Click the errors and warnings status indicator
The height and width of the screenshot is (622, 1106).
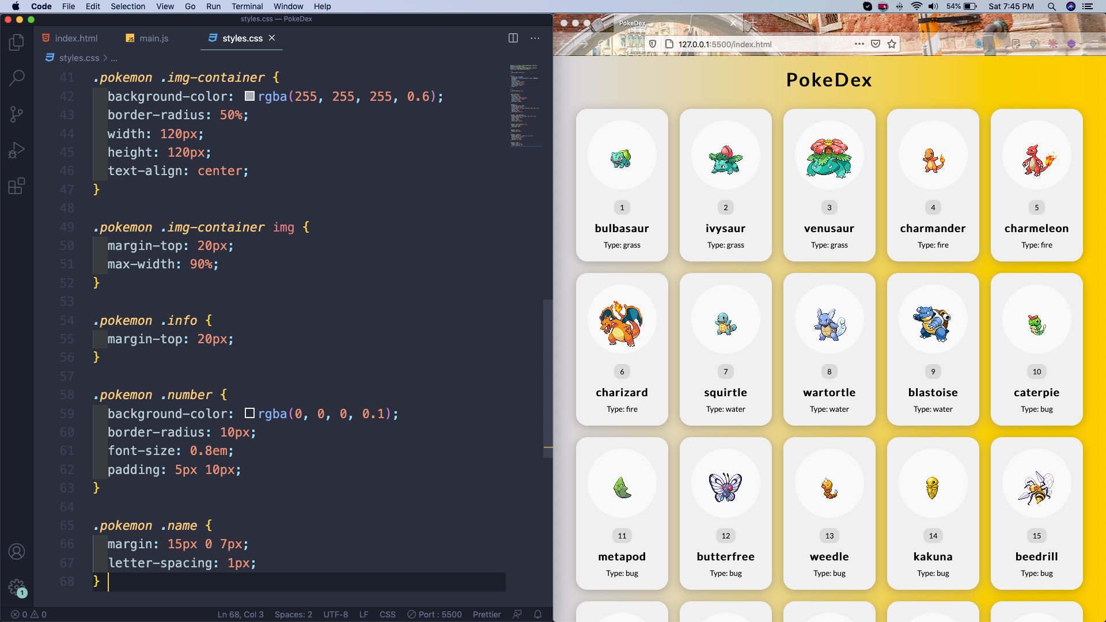[29, 615]
